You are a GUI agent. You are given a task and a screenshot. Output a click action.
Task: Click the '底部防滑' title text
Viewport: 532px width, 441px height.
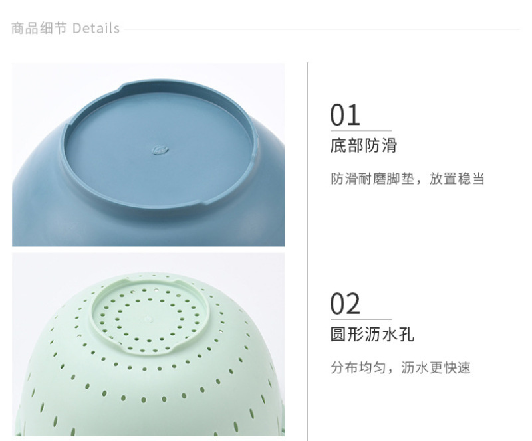[363, 145]
